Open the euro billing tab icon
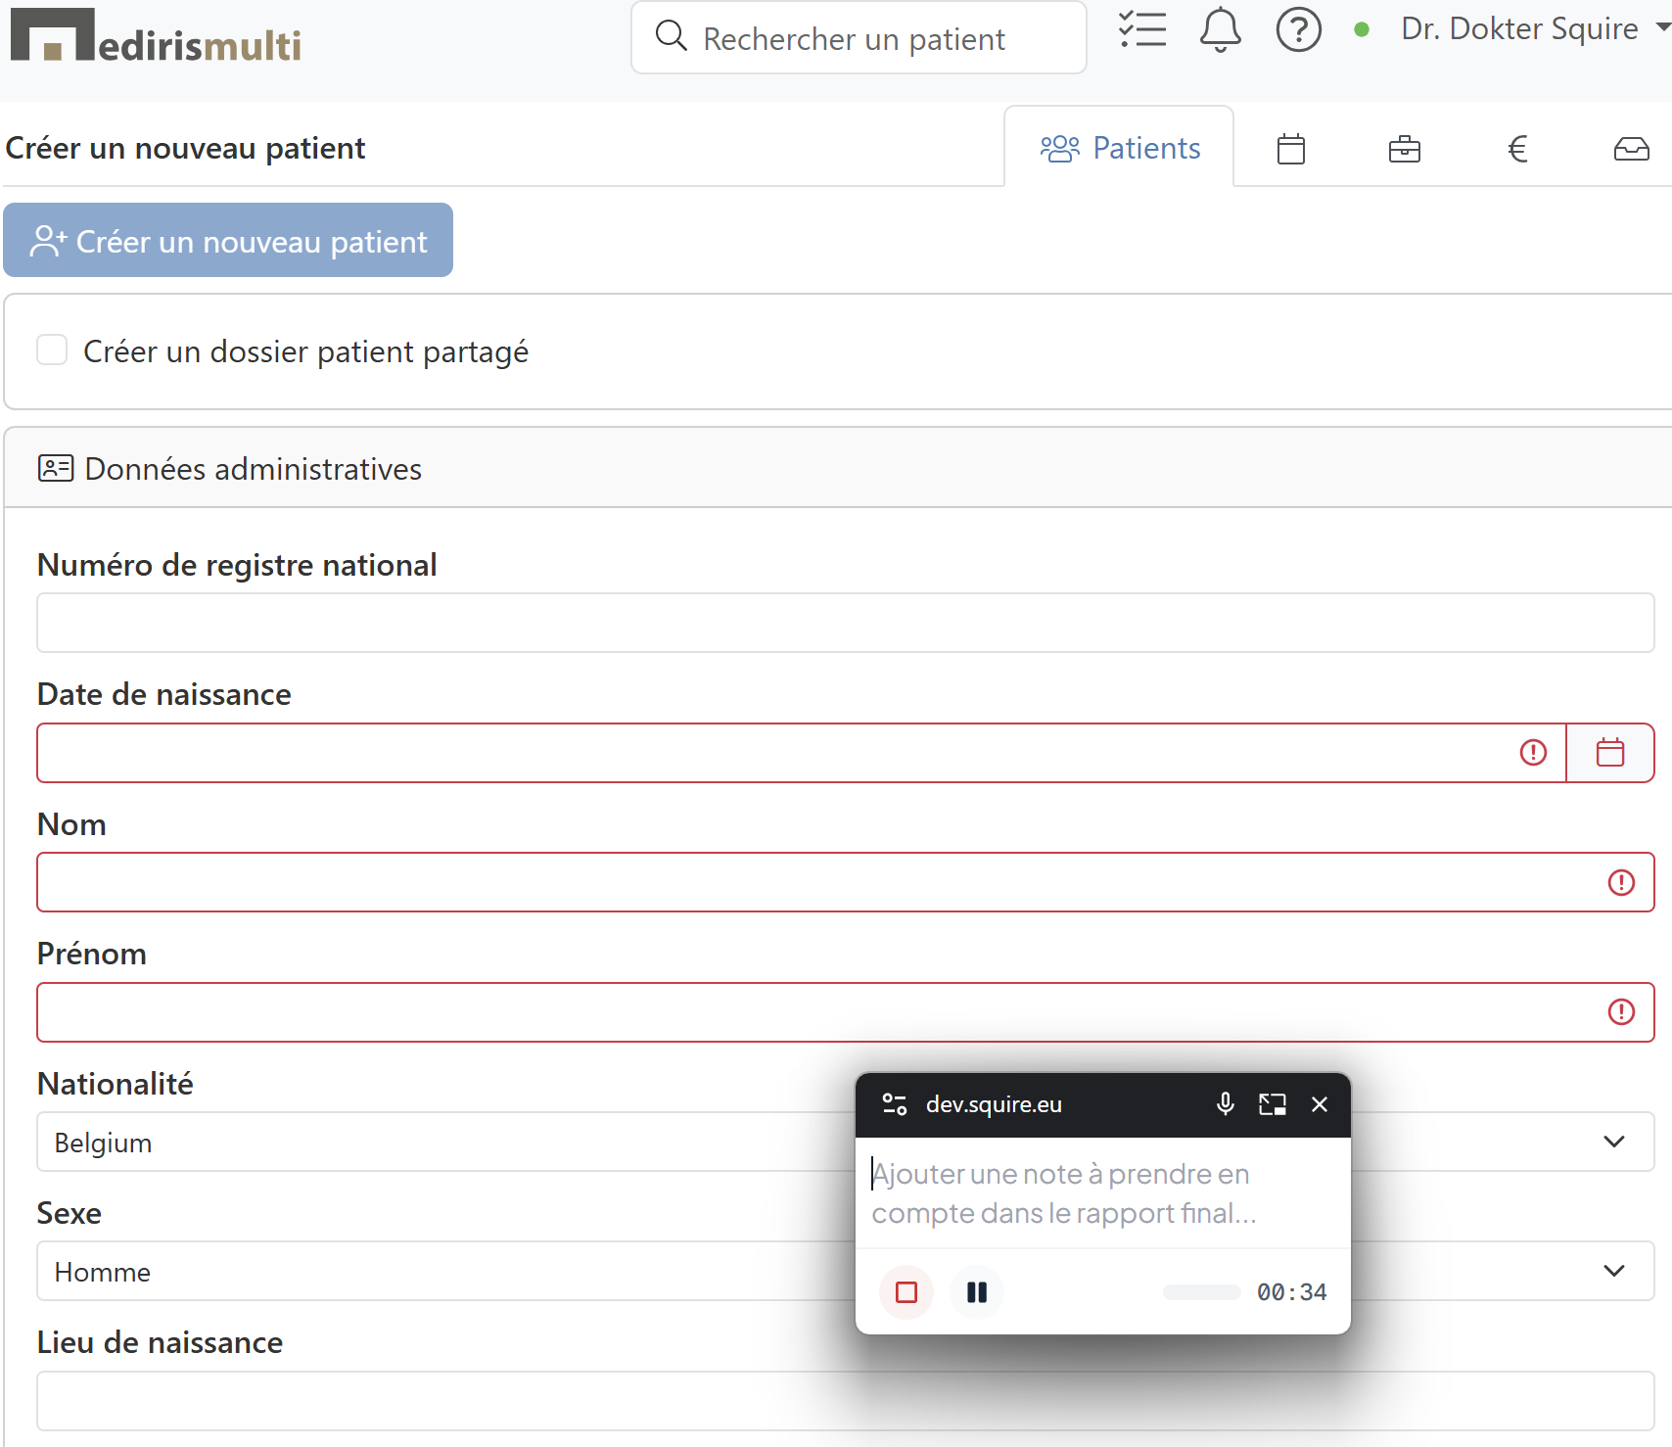 coord(1517,149)
